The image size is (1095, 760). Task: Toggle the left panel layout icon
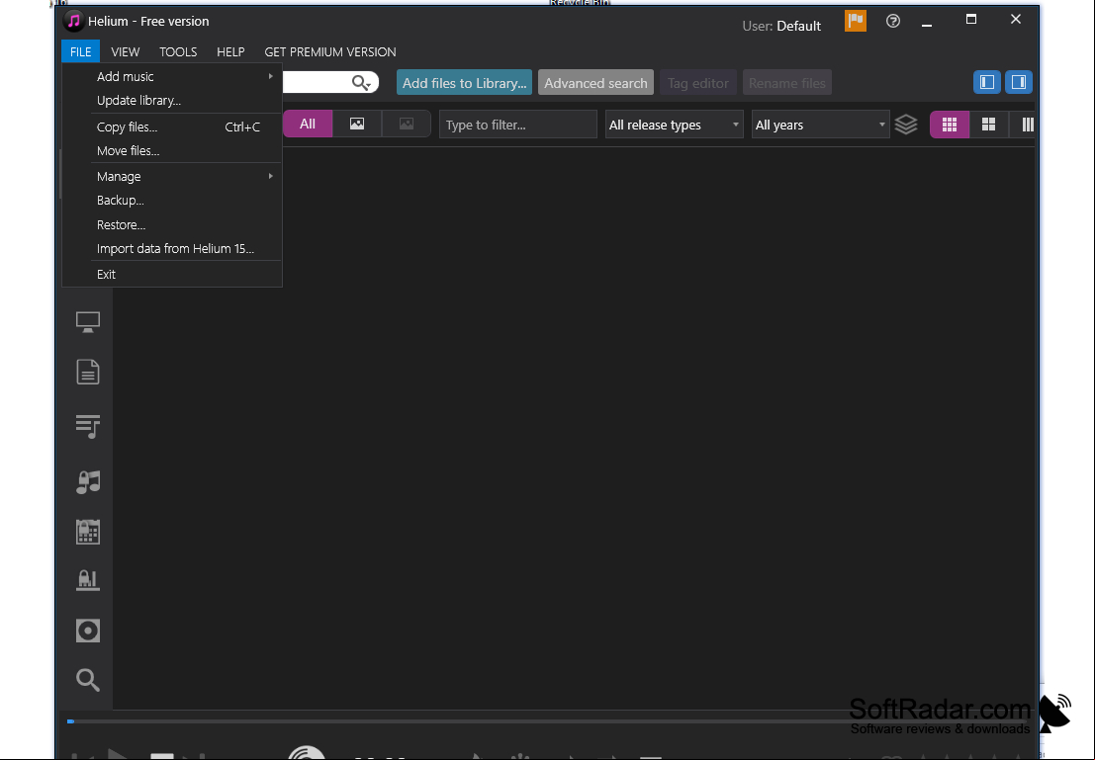[x=987, y=82]
